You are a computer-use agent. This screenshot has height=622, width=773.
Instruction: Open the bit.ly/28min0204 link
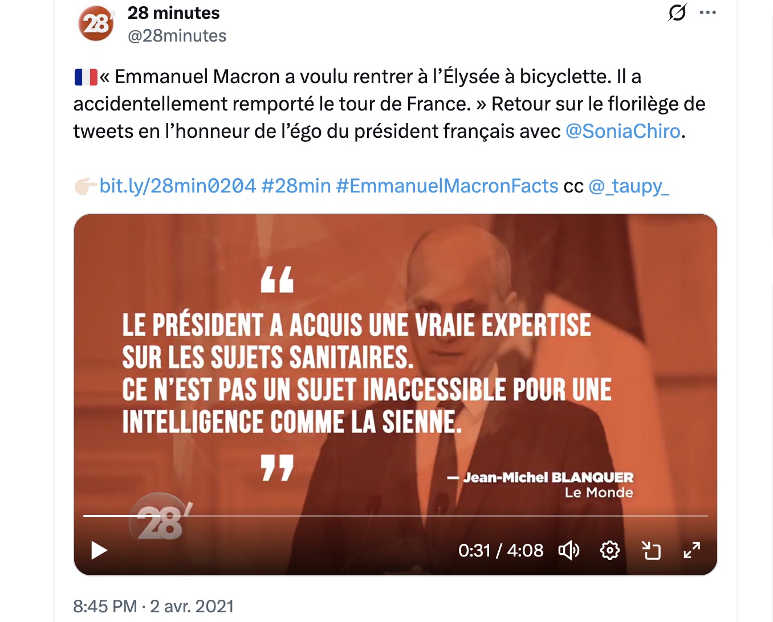(x=177, y=186)
